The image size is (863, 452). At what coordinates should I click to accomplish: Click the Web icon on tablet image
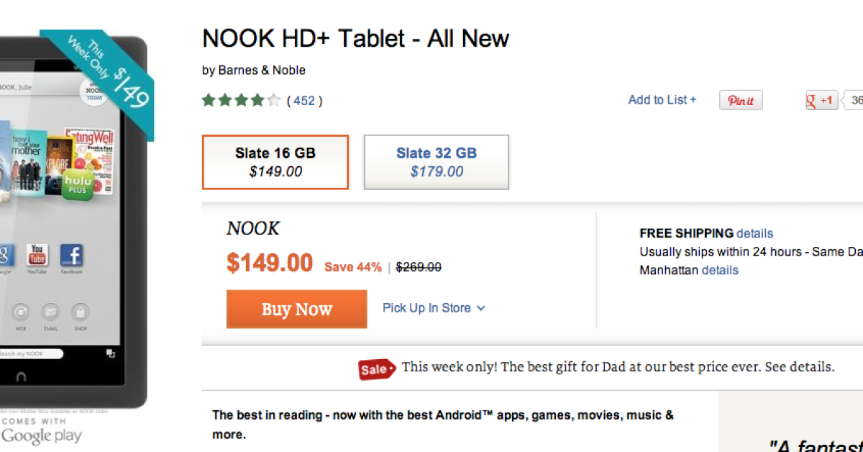click(x=20, y=313)
